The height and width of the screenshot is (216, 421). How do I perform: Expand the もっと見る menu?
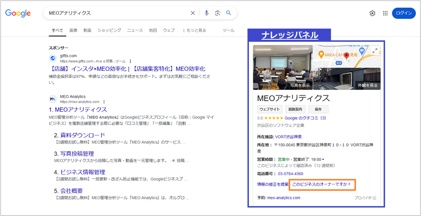point(194,30)
